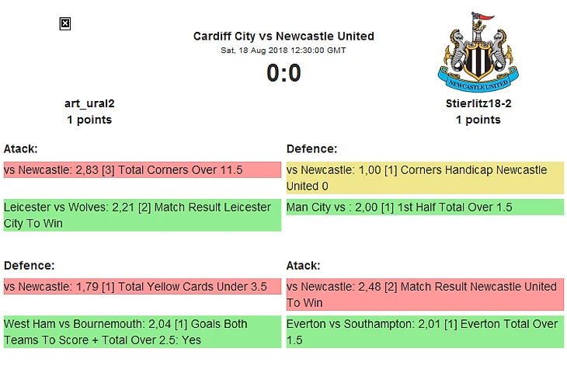
Task: Select the Leicester vs Wolves match result bet
Action: [x=142, y=215]
